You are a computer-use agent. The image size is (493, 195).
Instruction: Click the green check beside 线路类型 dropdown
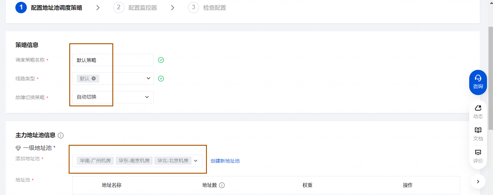(x=161, y=79)
